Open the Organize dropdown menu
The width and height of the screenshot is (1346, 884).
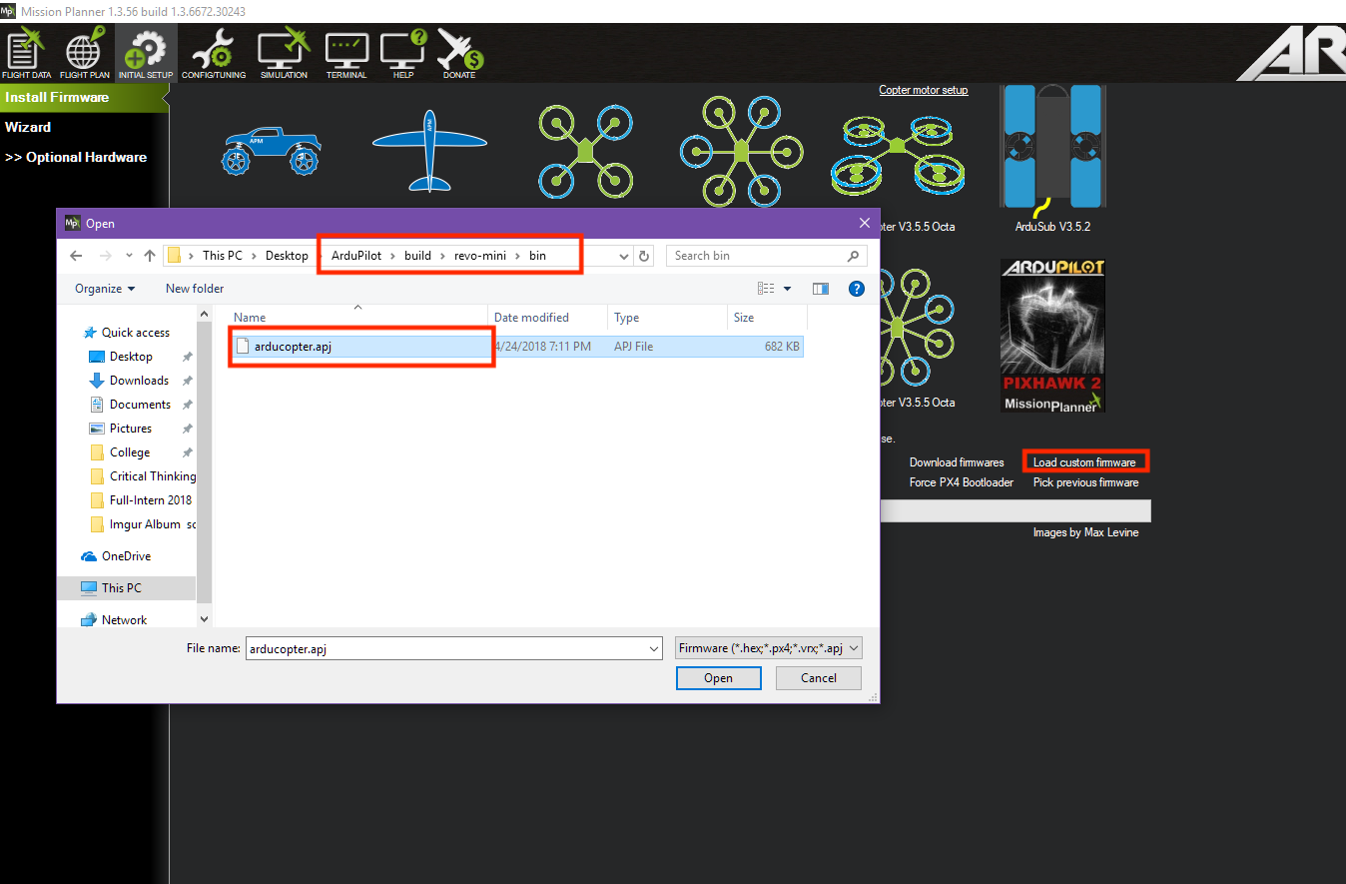pos(104,289)
